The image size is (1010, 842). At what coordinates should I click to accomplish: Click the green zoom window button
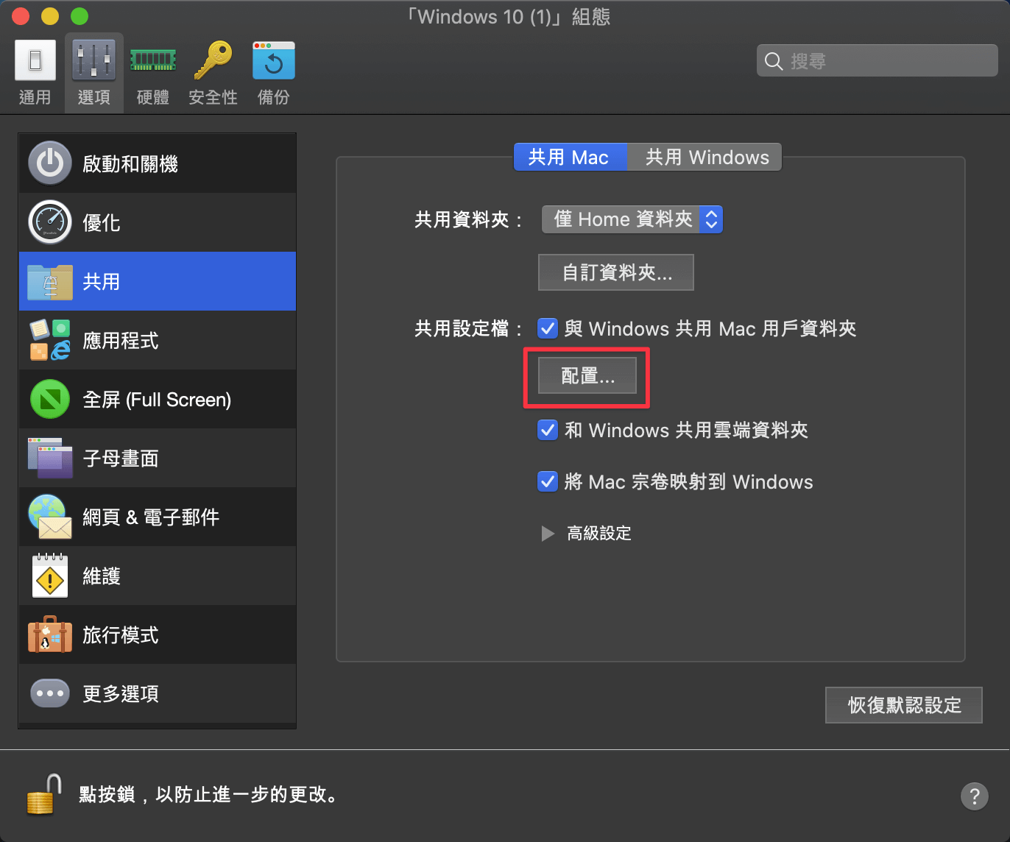coord(80,15)
